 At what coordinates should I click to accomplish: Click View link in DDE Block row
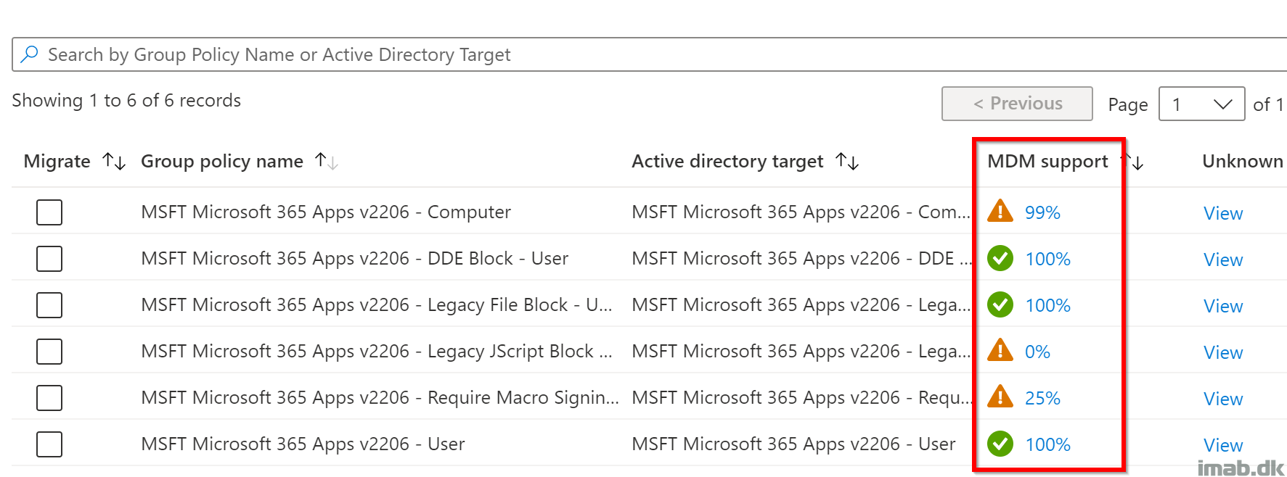click(x=1223, y=260)
